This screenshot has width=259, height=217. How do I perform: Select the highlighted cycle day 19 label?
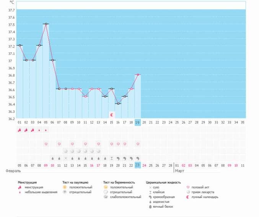[x=138, y=122]
